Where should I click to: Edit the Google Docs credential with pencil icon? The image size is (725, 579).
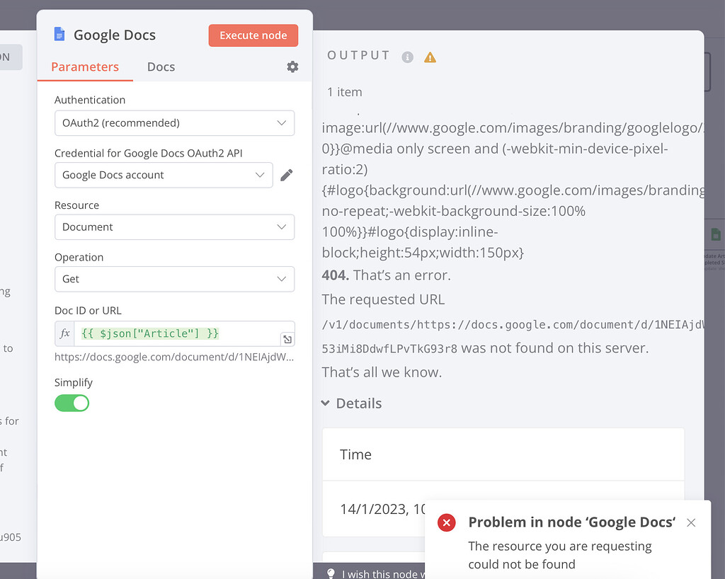click(x=287, y=175)
